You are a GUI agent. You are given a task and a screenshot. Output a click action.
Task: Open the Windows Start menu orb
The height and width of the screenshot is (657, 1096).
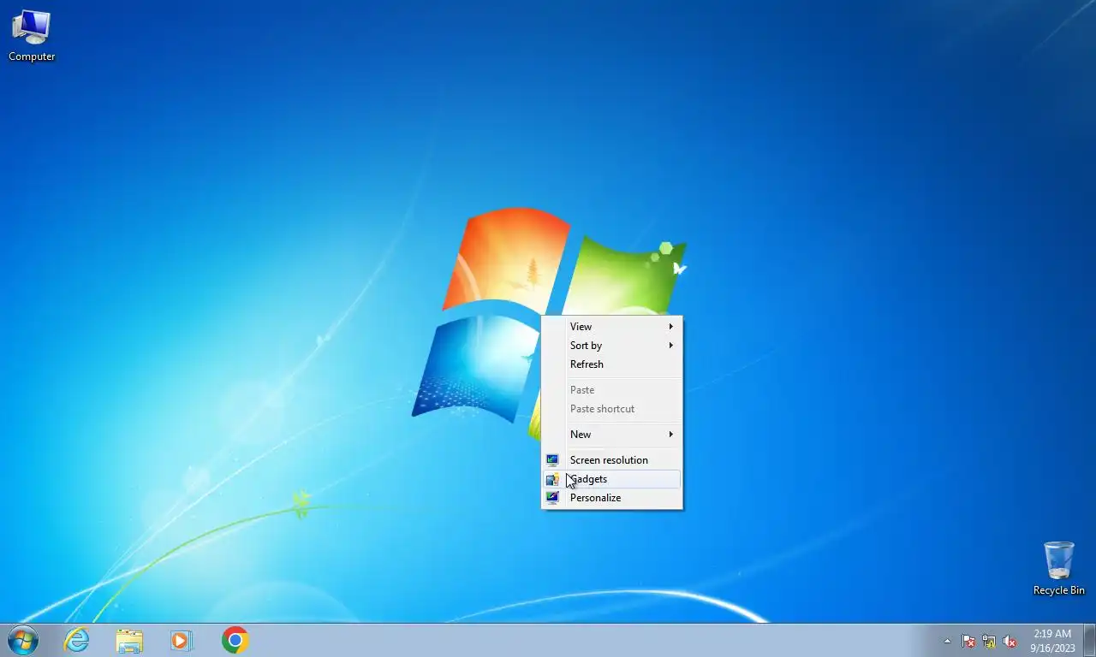pos(22,640)
